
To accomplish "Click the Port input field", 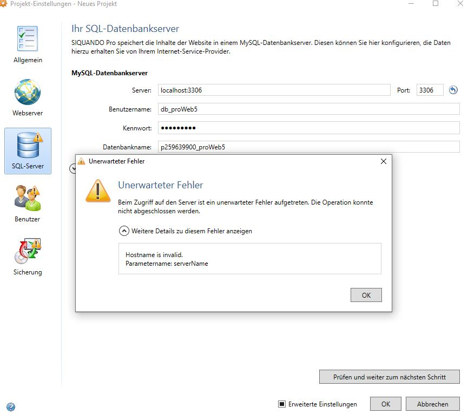I will (430, 90).
